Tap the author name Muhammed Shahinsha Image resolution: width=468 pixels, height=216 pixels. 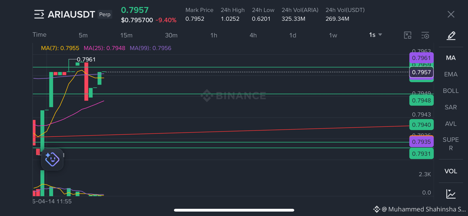(427, 209)
